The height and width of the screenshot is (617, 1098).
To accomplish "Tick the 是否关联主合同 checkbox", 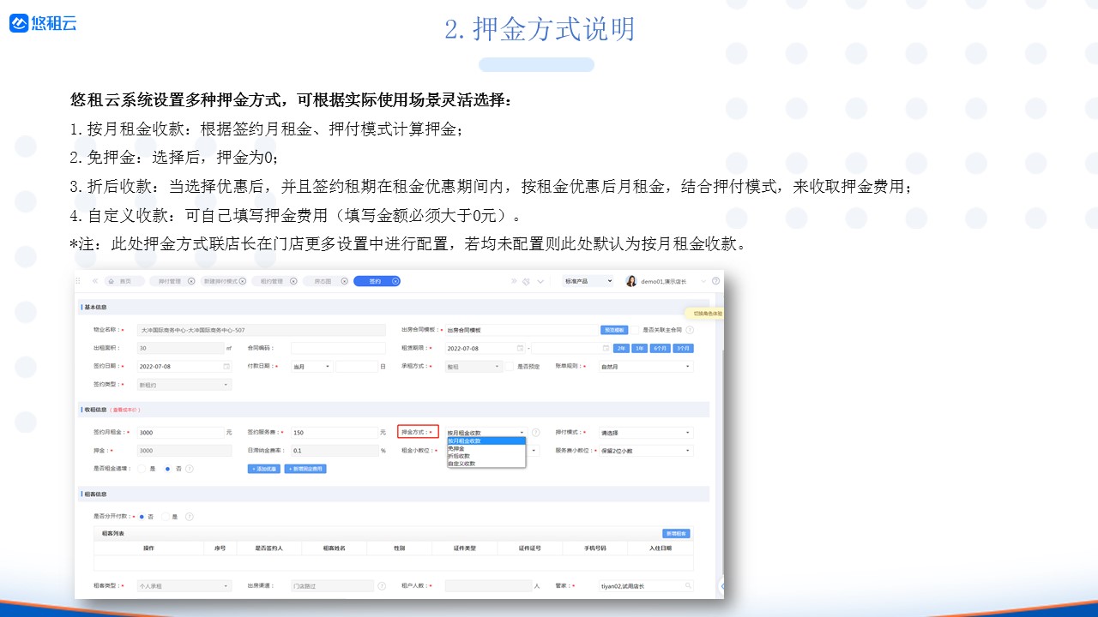I will click(634, 330).
